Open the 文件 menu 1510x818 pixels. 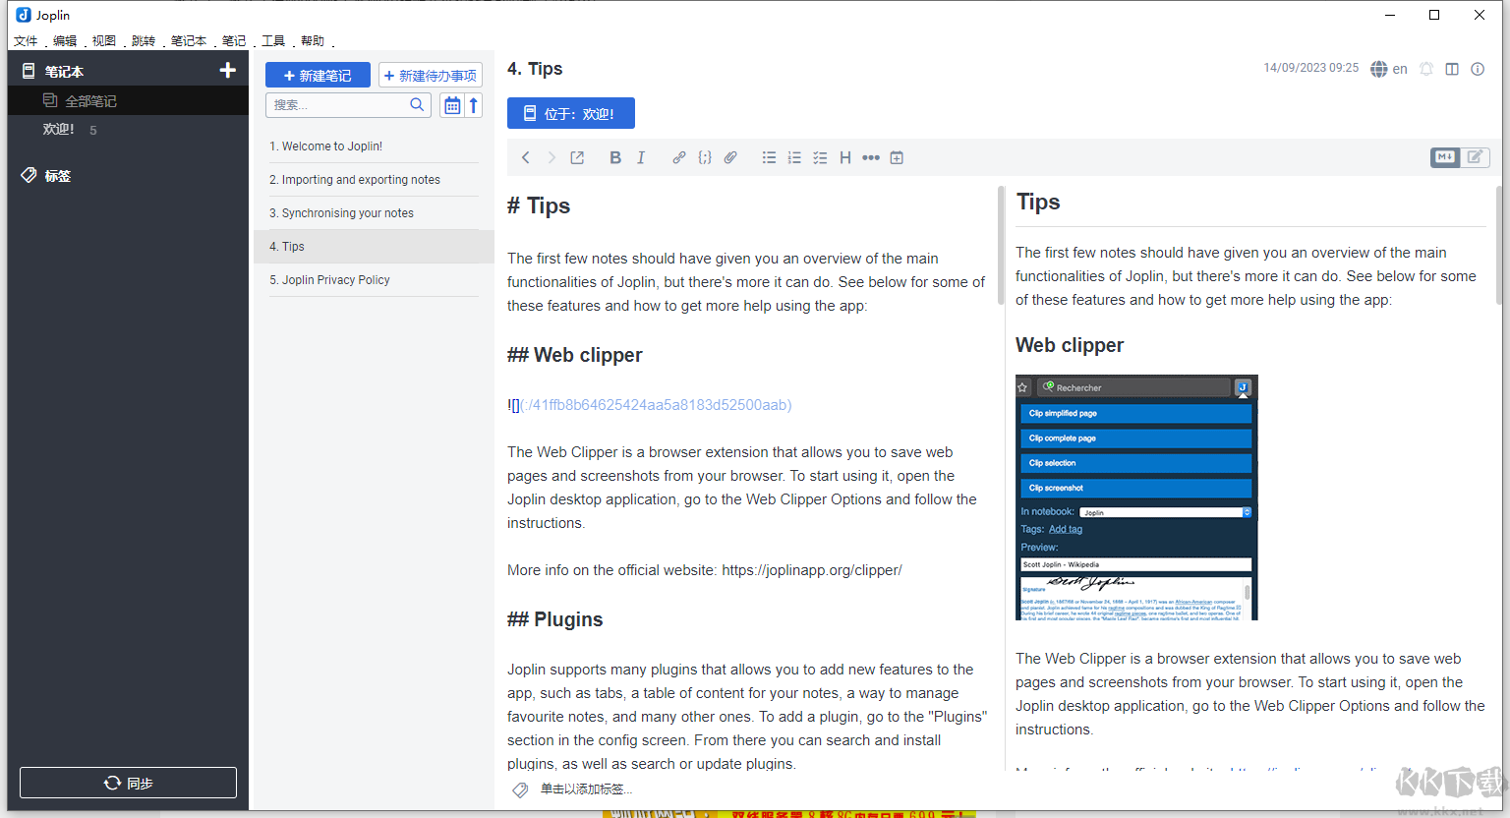tap(26, 40)
